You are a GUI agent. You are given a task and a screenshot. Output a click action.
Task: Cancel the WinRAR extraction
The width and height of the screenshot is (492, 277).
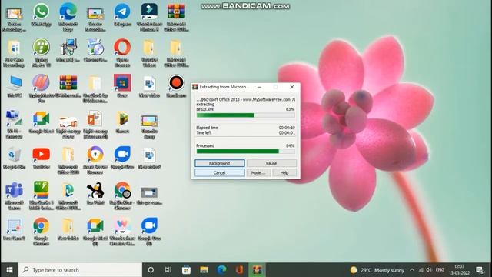click(220, 172)
